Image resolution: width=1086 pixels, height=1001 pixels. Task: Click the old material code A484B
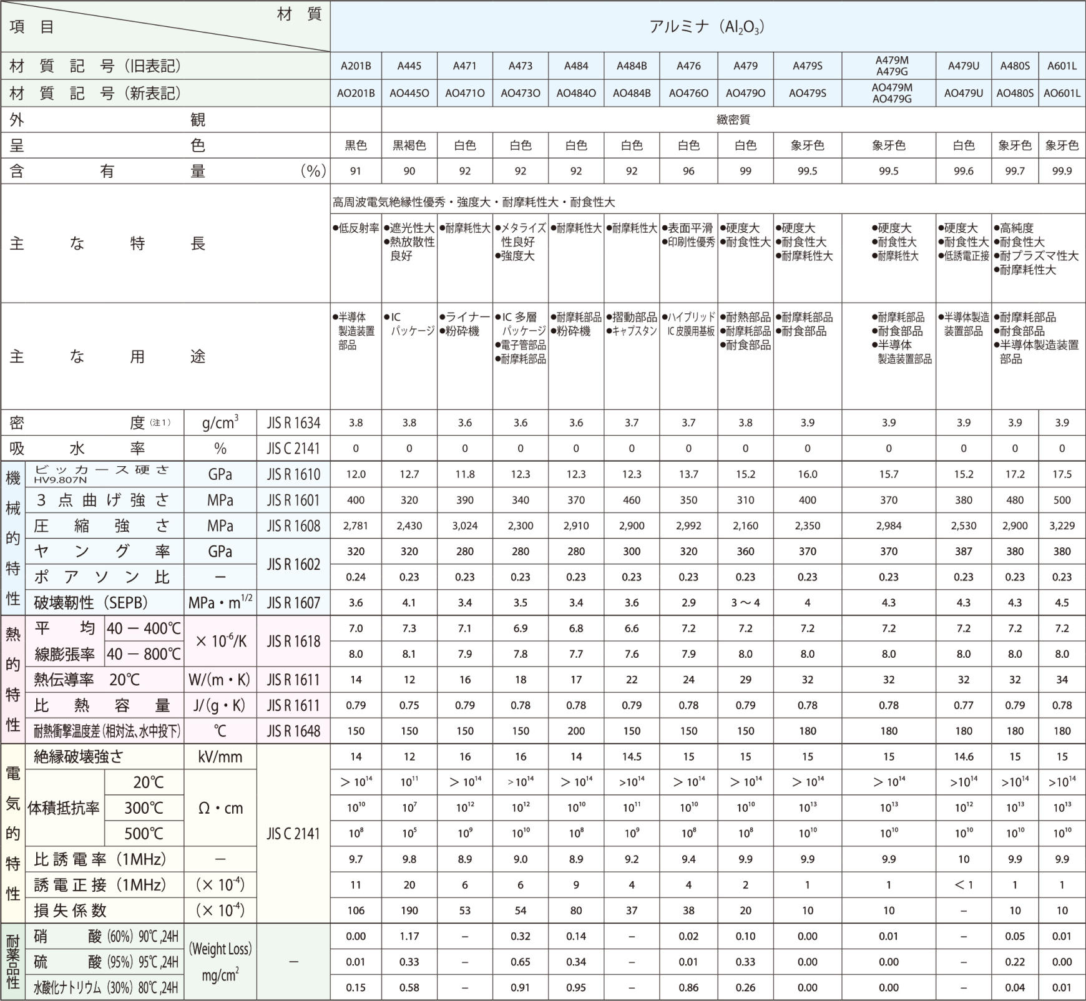[632, 66]
